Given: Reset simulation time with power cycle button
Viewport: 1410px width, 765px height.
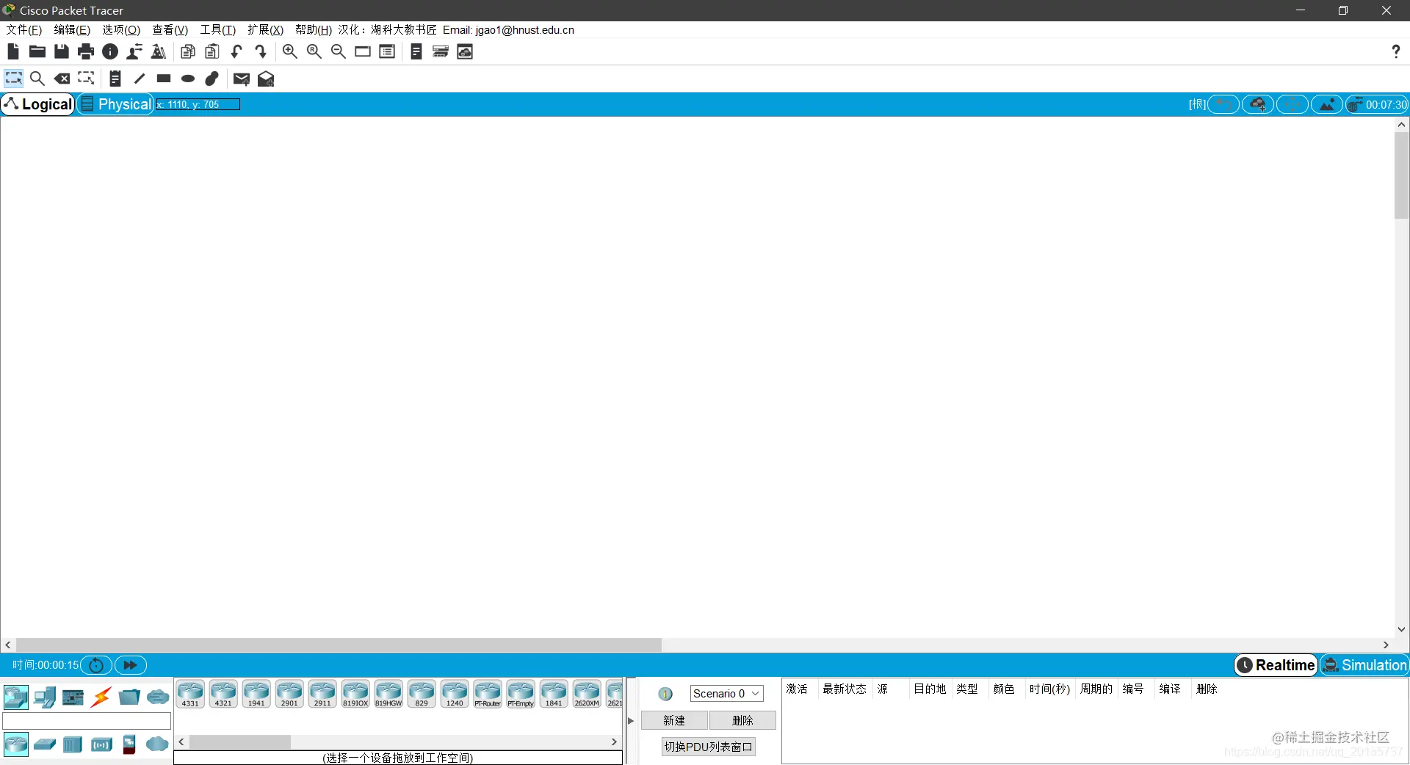Looking at the screenshot, I should (96, 665).
